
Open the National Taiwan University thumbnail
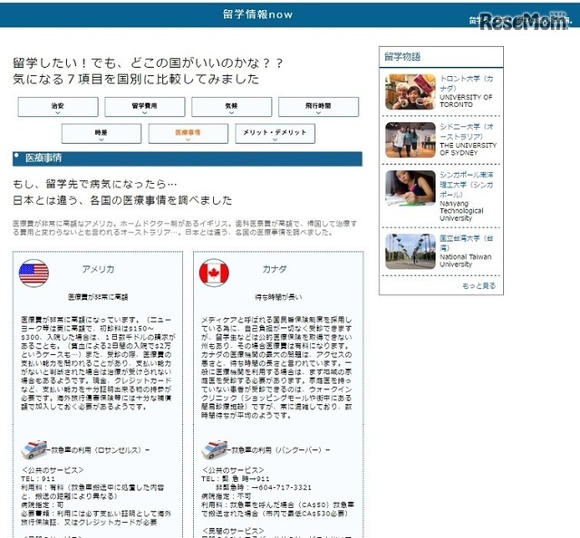[411, 252]
